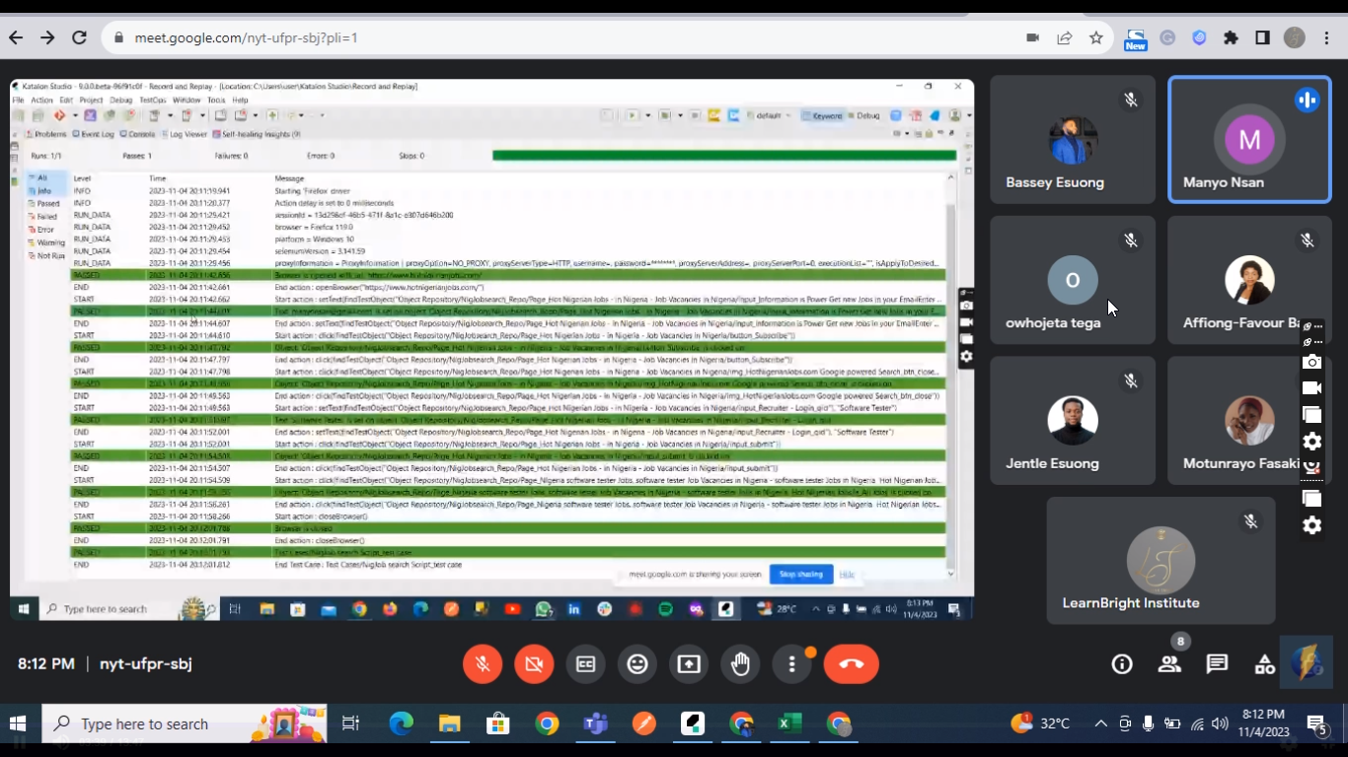
Task: Reload the Chrome page
Action: coord(80,37)
